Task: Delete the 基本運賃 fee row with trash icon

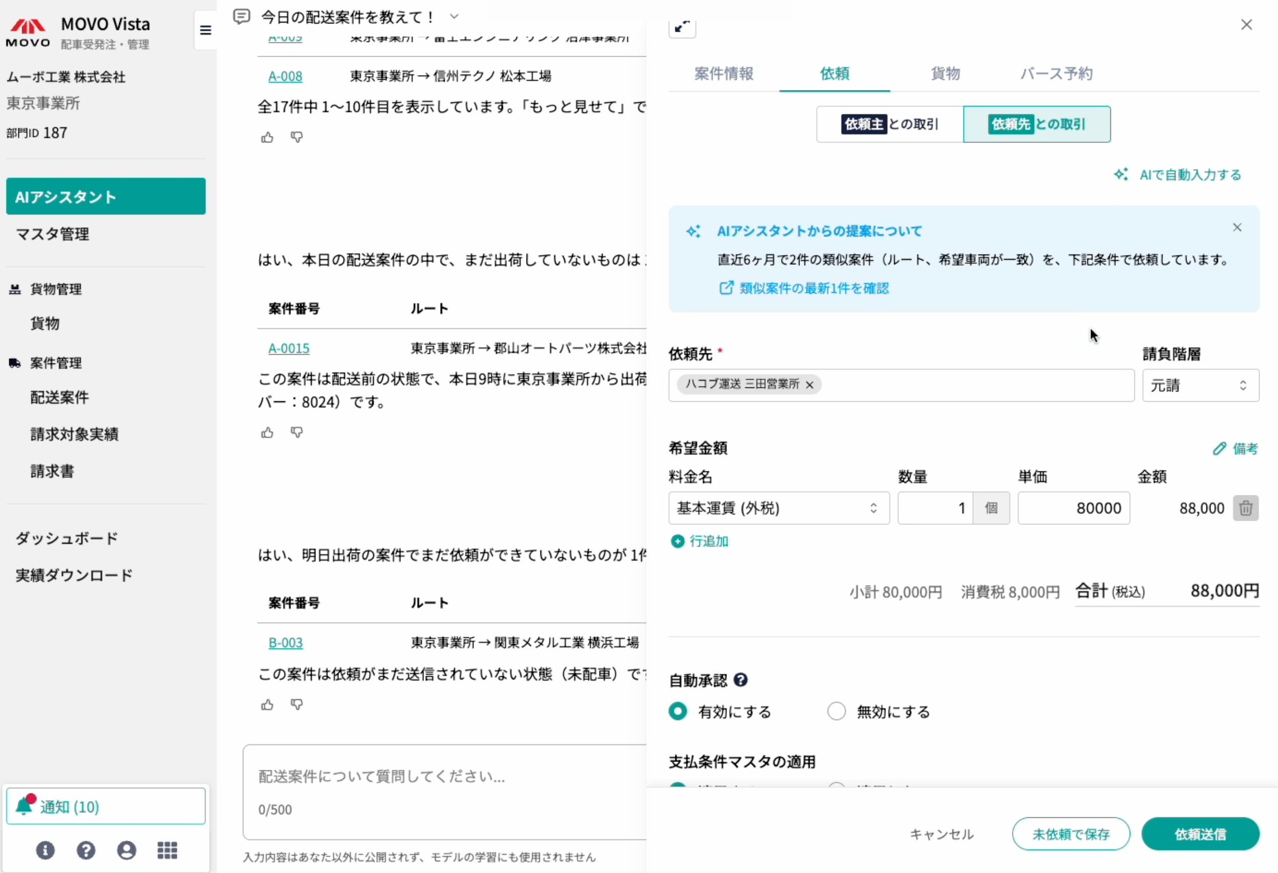Action: tap(1245, 508)
